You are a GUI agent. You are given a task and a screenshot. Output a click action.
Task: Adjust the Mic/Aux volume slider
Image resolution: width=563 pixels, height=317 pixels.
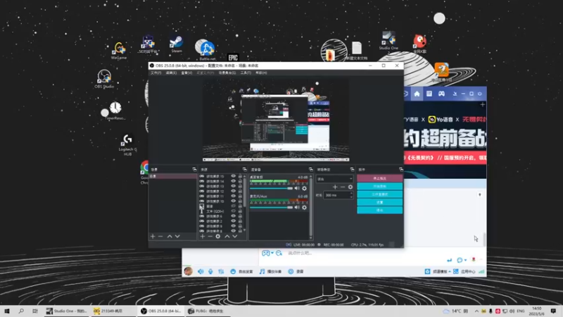[272, 207]
